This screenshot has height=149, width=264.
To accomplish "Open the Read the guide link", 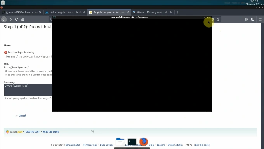I will (51, 132).
